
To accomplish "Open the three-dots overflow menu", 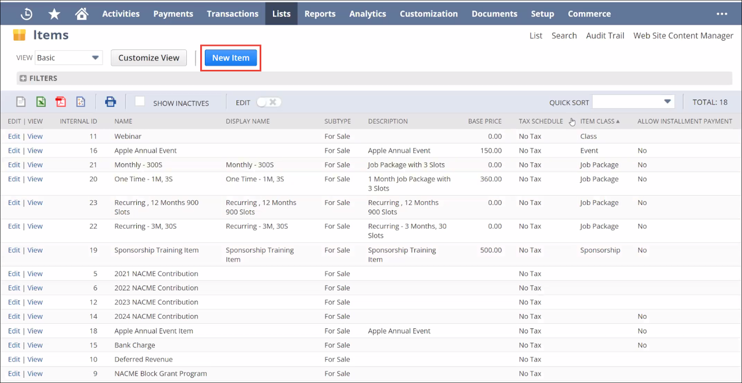I will (722, 14).
